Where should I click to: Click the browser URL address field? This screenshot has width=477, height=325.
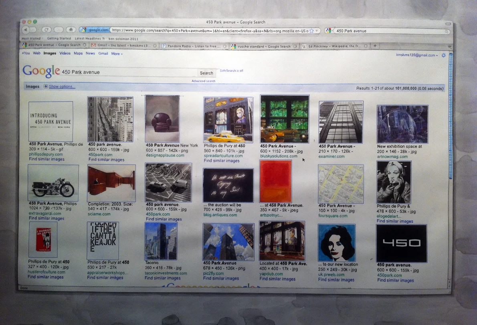pyautogui.click(x=210, y=30)
